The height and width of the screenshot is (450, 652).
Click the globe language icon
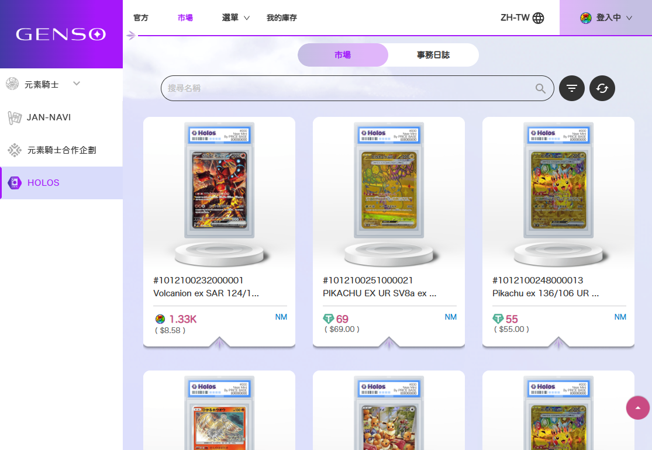[x=539, y=18]
